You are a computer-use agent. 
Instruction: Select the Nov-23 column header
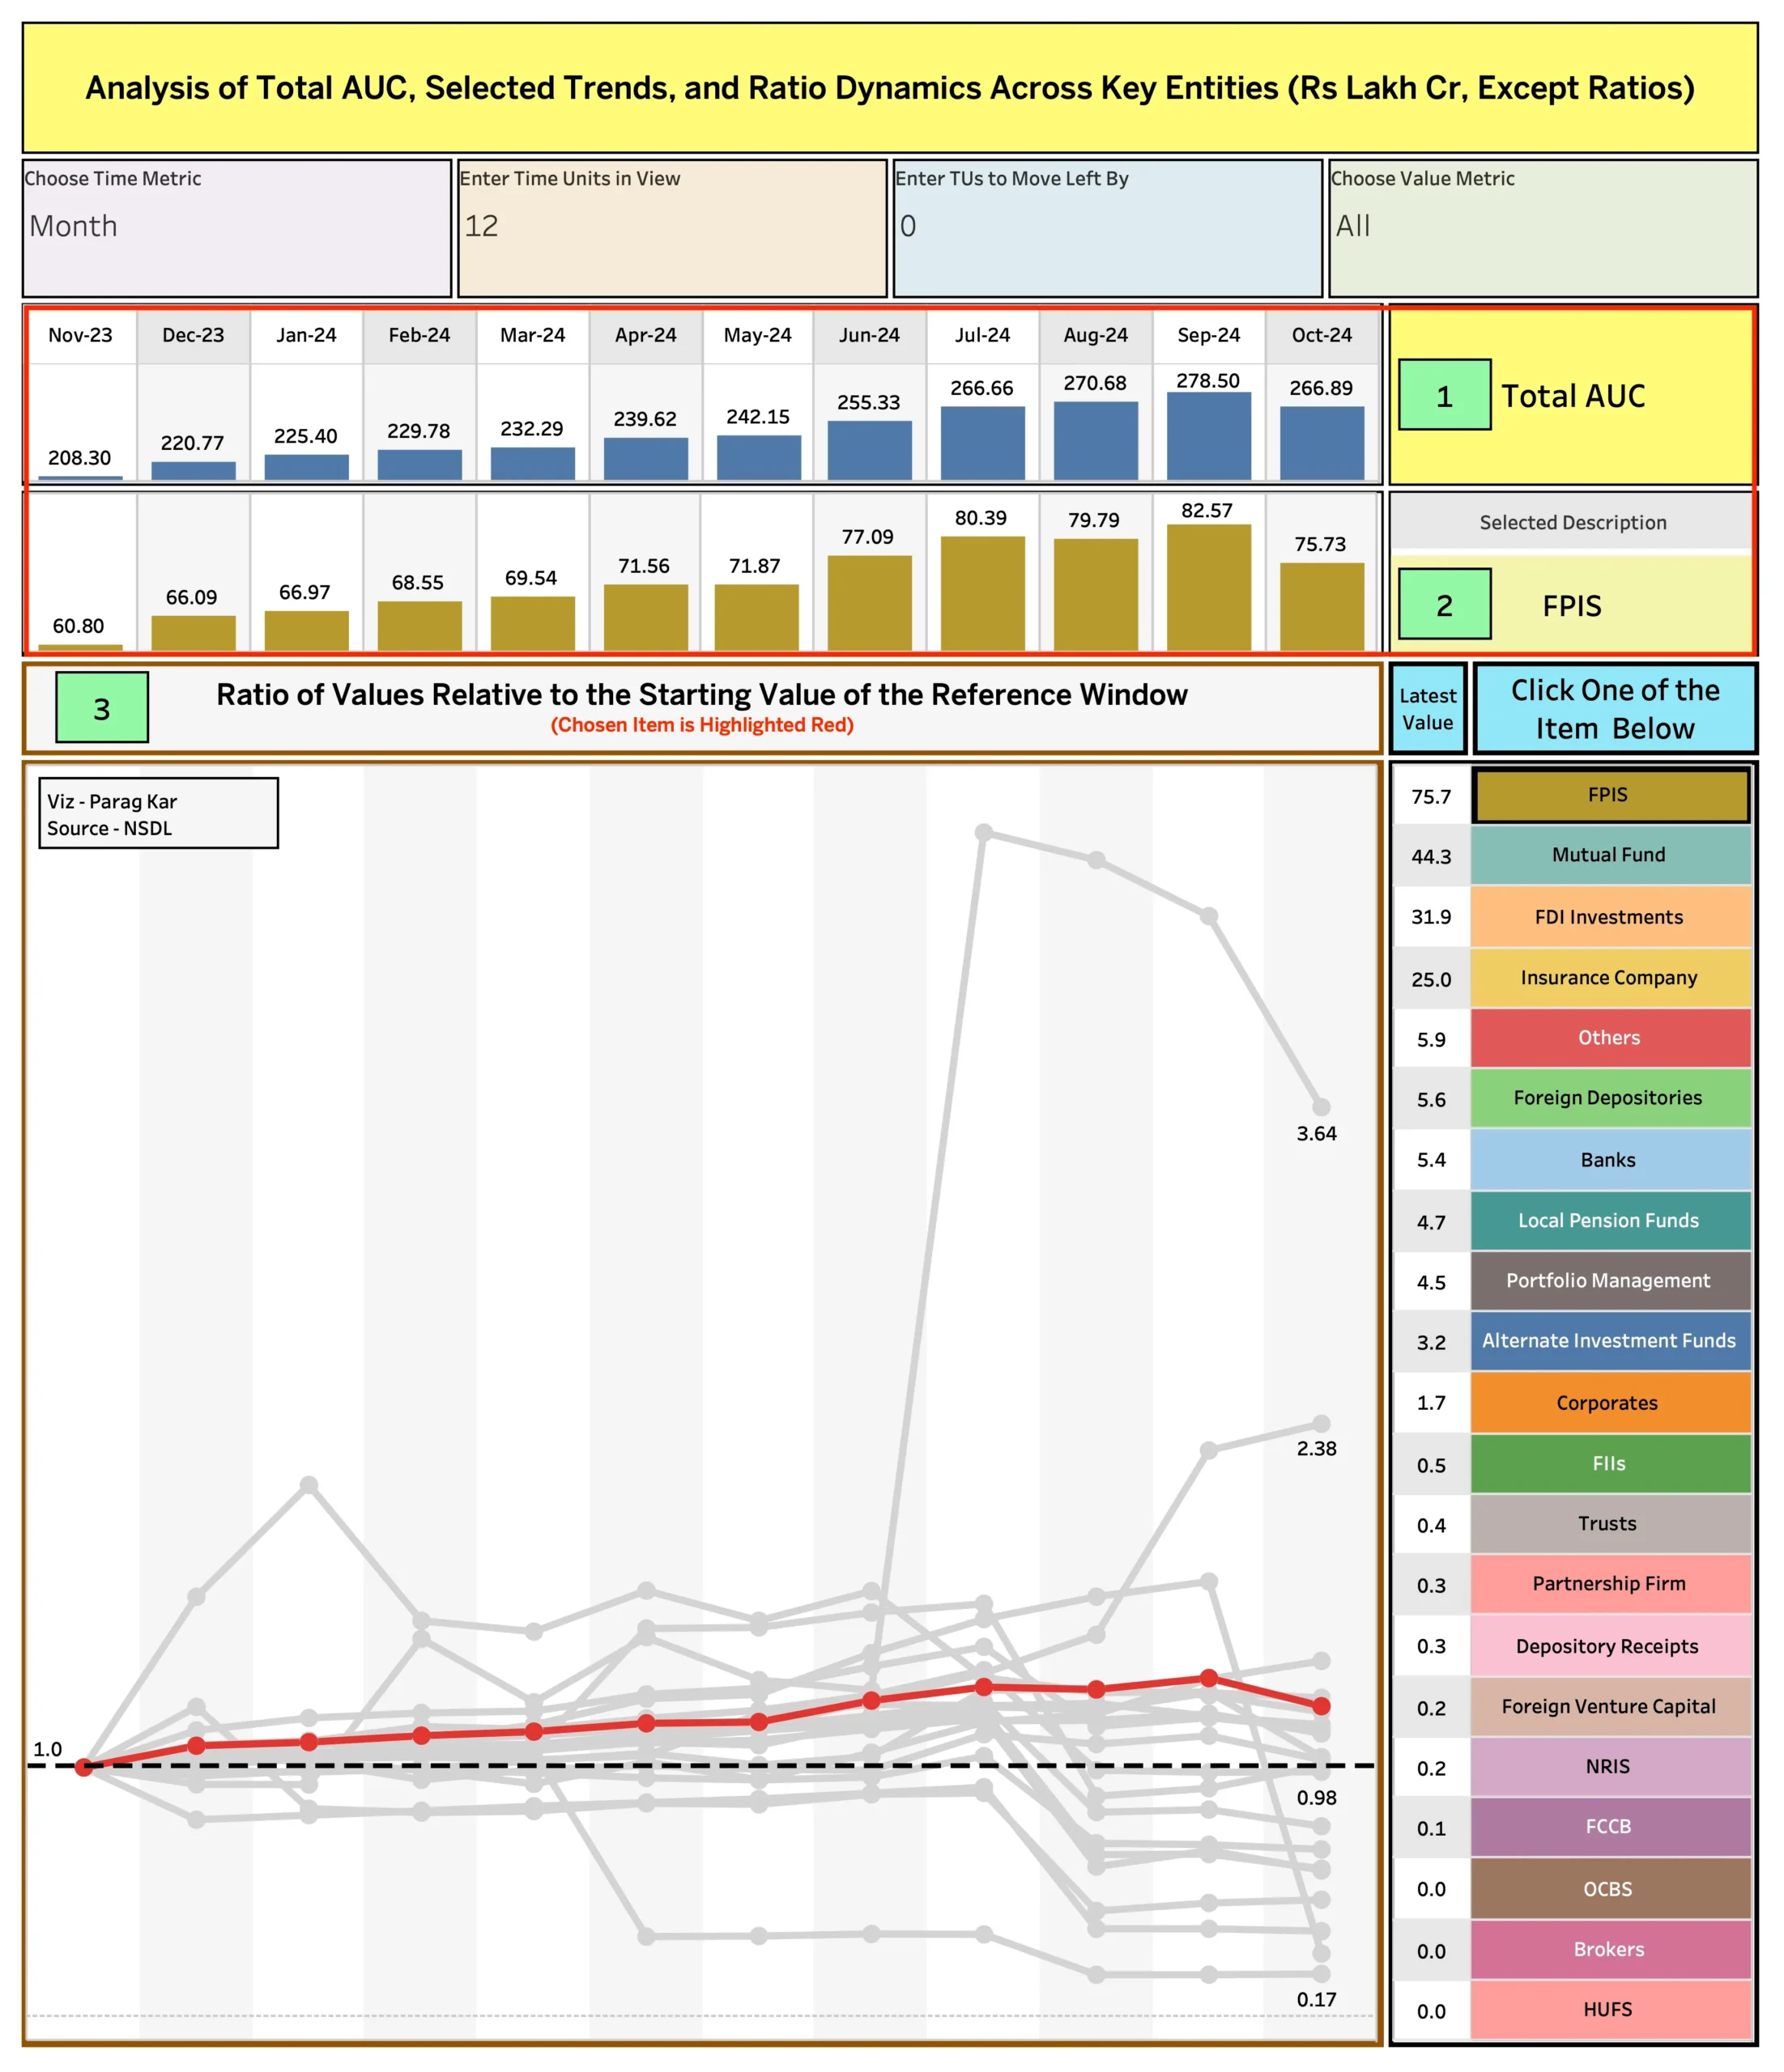pyautogui.click(x=79, y=336)
